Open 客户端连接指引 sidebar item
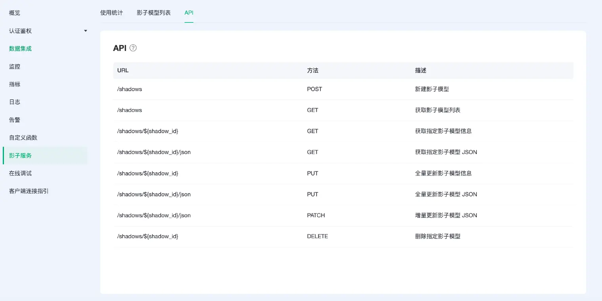This screenshot has width=602, height=301. tap(29, 191)
